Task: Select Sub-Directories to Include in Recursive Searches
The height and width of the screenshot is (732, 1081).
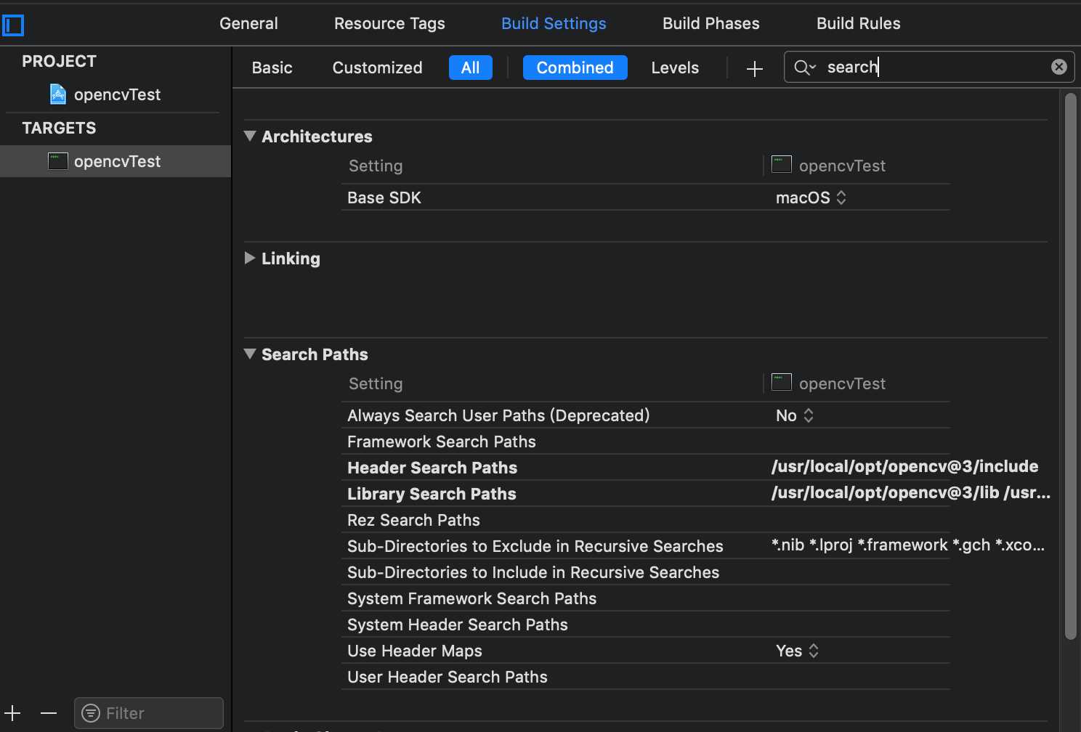Action: [x=645, y=572]
